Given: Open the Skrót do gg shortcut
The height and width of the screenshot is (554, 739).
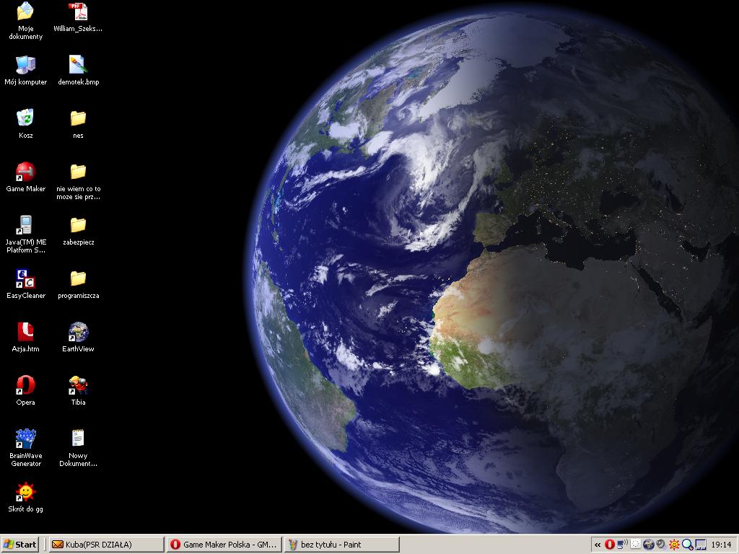Looking at the screenshot, I should (x=25, y=493).
